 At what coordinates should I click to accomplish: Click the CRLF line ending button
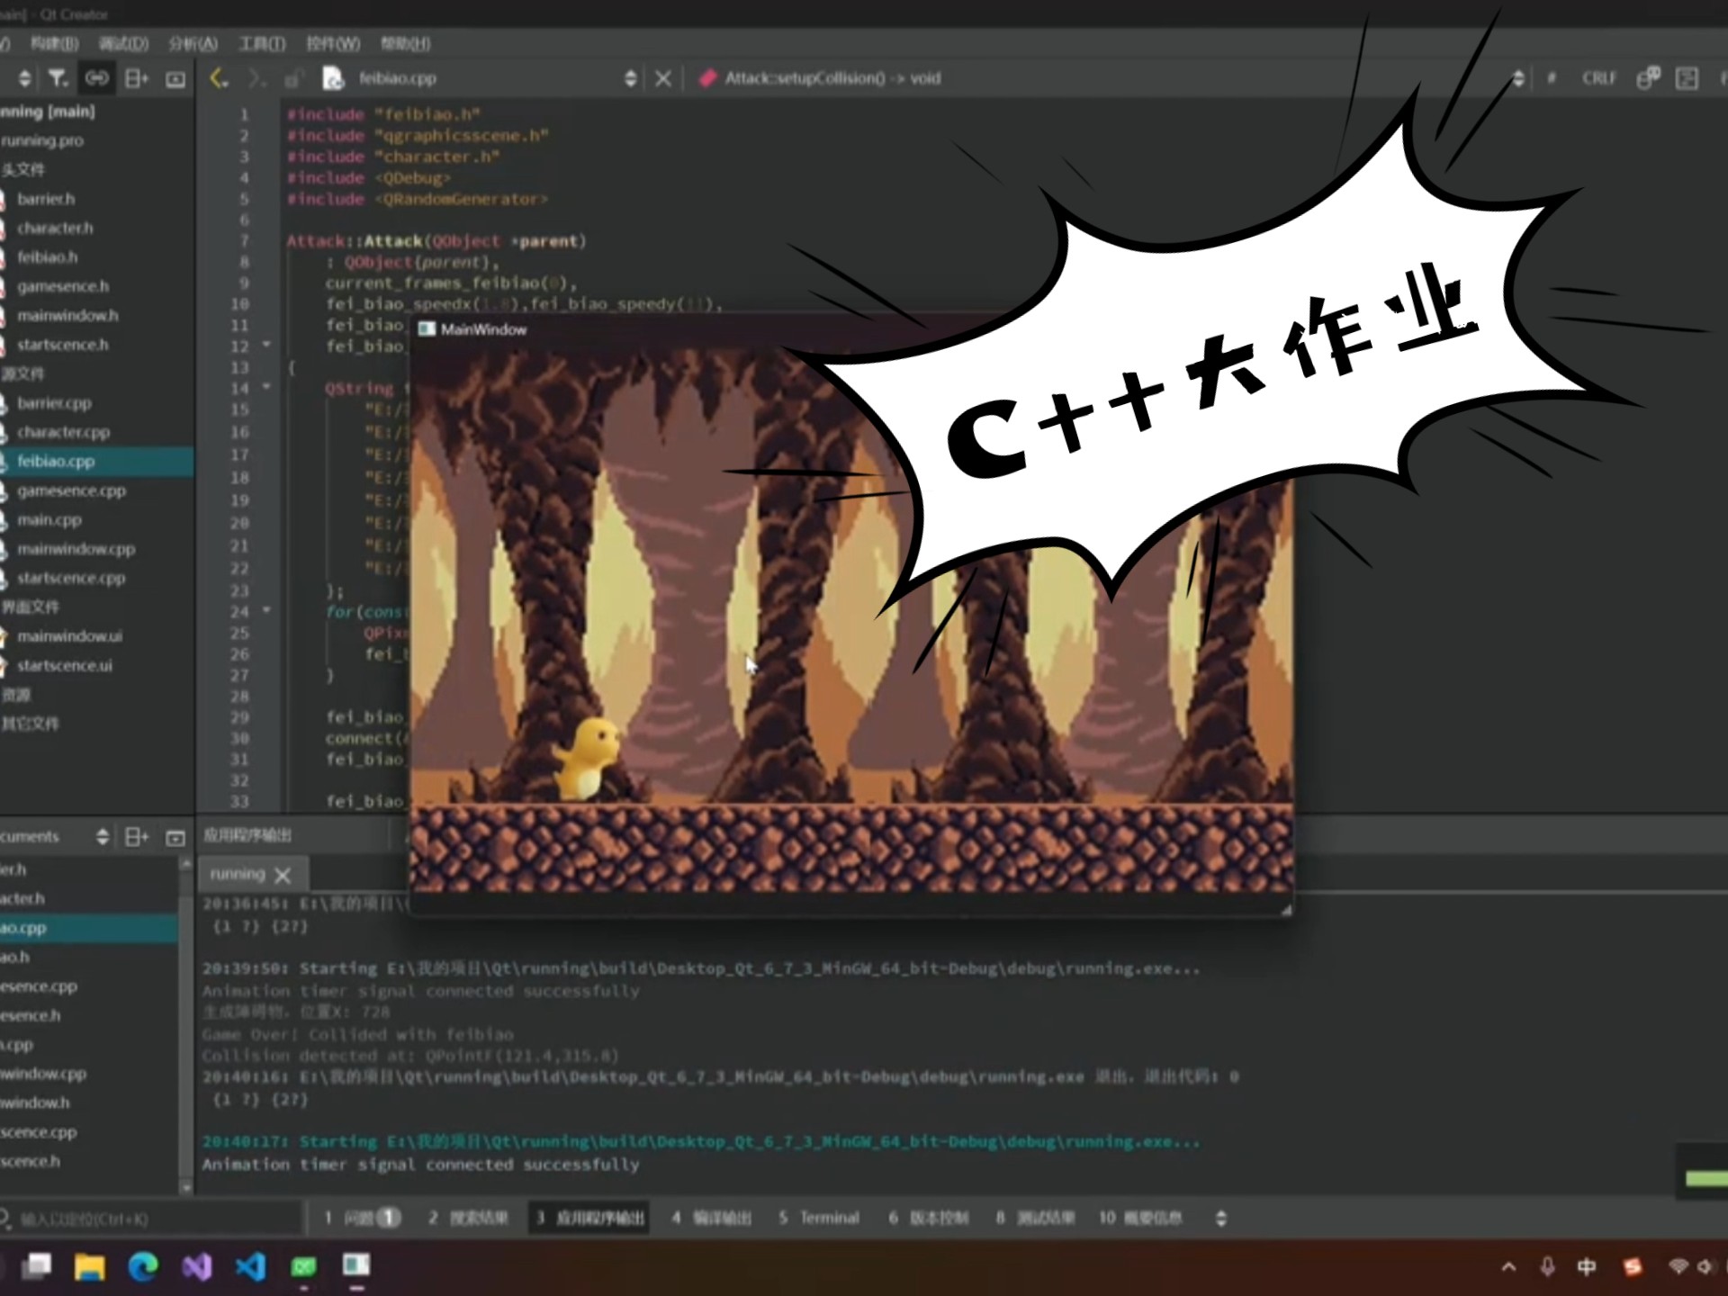pyautogui.click(x=1598, y=78)
